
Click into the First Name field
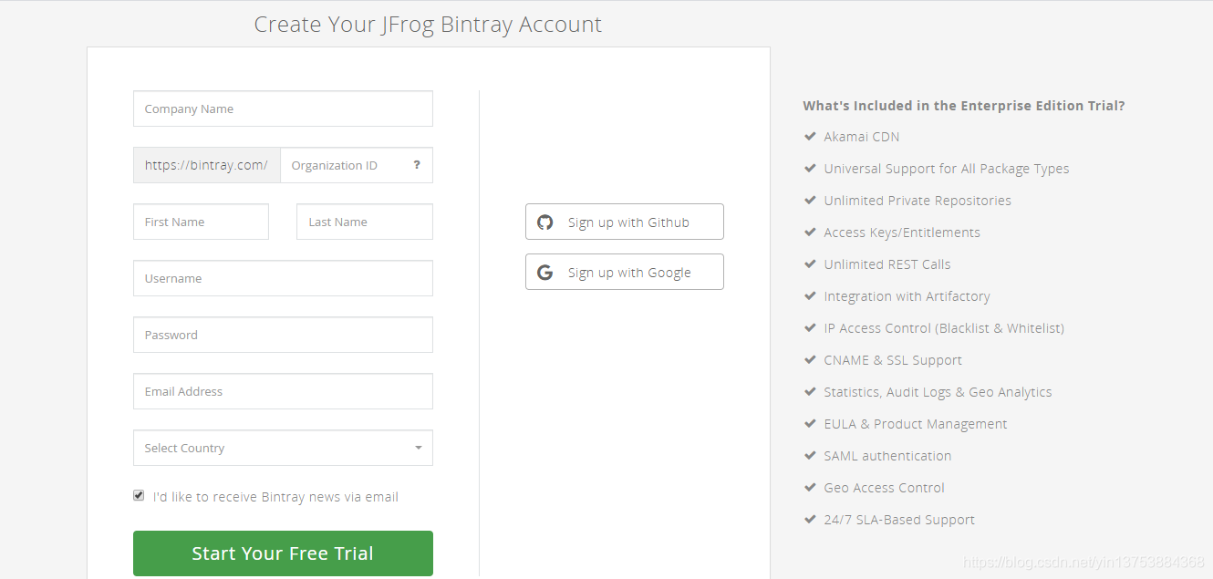coord(201,222)
